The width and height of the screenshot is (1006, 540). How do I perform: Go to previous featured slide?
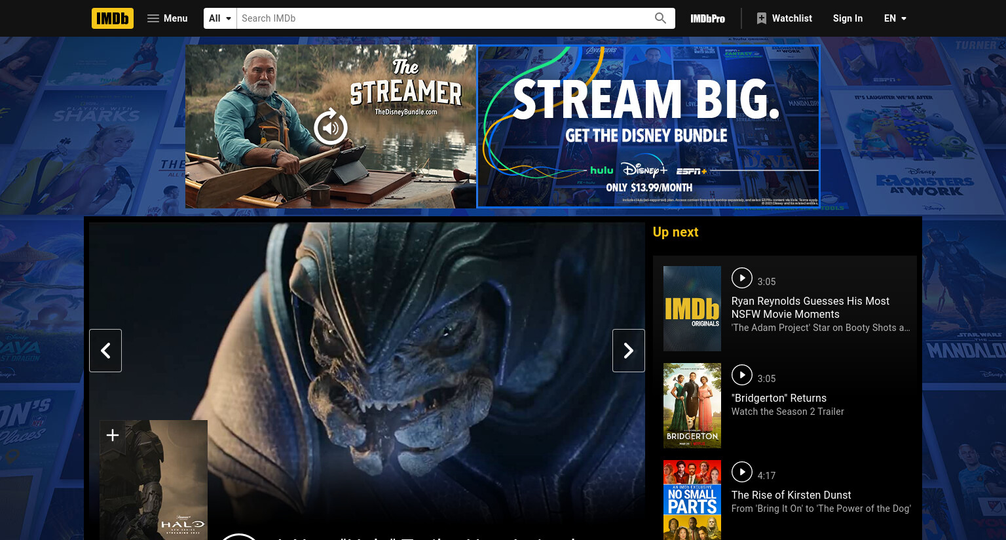pyautogui.click(x=105, y=351)
